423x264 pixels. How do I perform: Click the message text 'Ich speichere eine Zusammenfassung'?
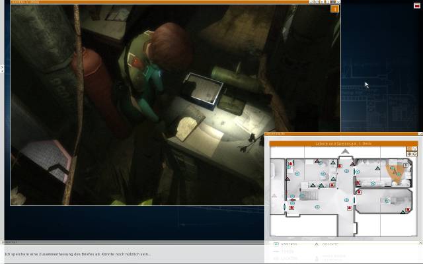click(x=77, y=254)
